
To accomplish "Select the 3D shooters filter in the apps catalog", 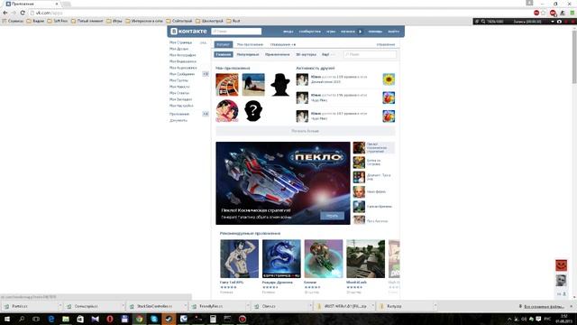I will click(307, 54).
